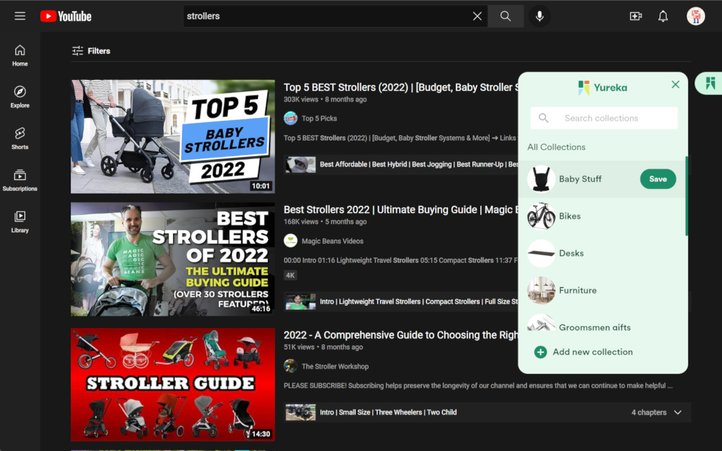Click into Search collections field
Viewport: 722px width, 451px height.
pyautogui.click(x=604, y=118)
